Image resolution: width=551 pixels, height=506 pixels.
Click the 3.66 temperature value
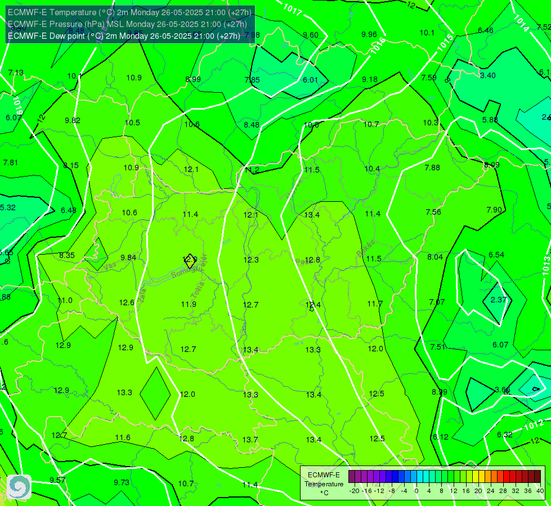tap(503, 390)
